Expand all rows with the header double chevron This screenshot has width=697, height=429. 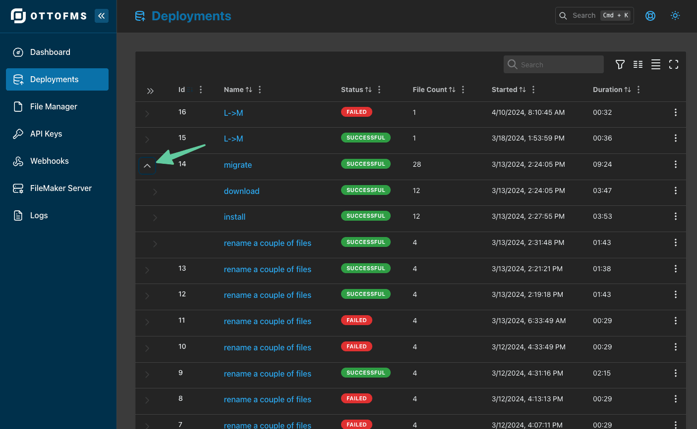[150, 91]
